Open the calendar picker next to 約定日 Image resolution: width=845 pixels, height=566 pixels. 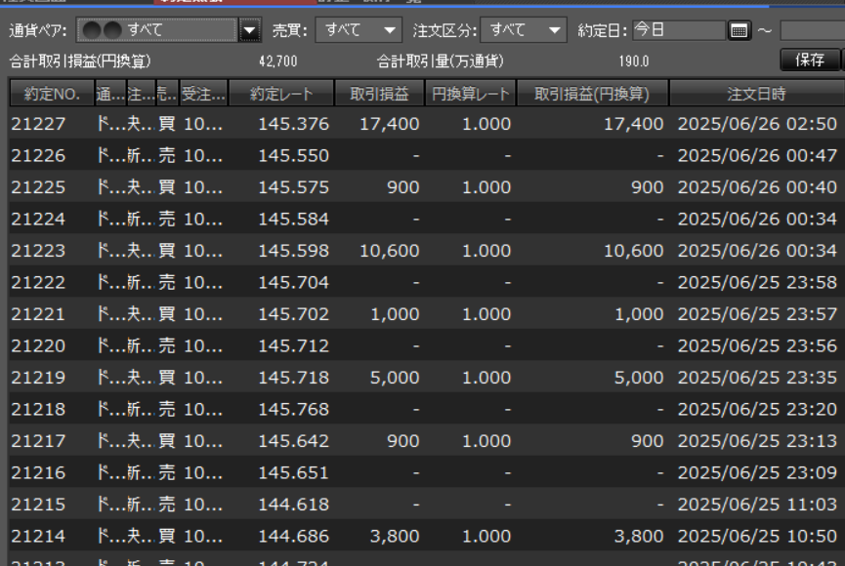click(739, 30)
